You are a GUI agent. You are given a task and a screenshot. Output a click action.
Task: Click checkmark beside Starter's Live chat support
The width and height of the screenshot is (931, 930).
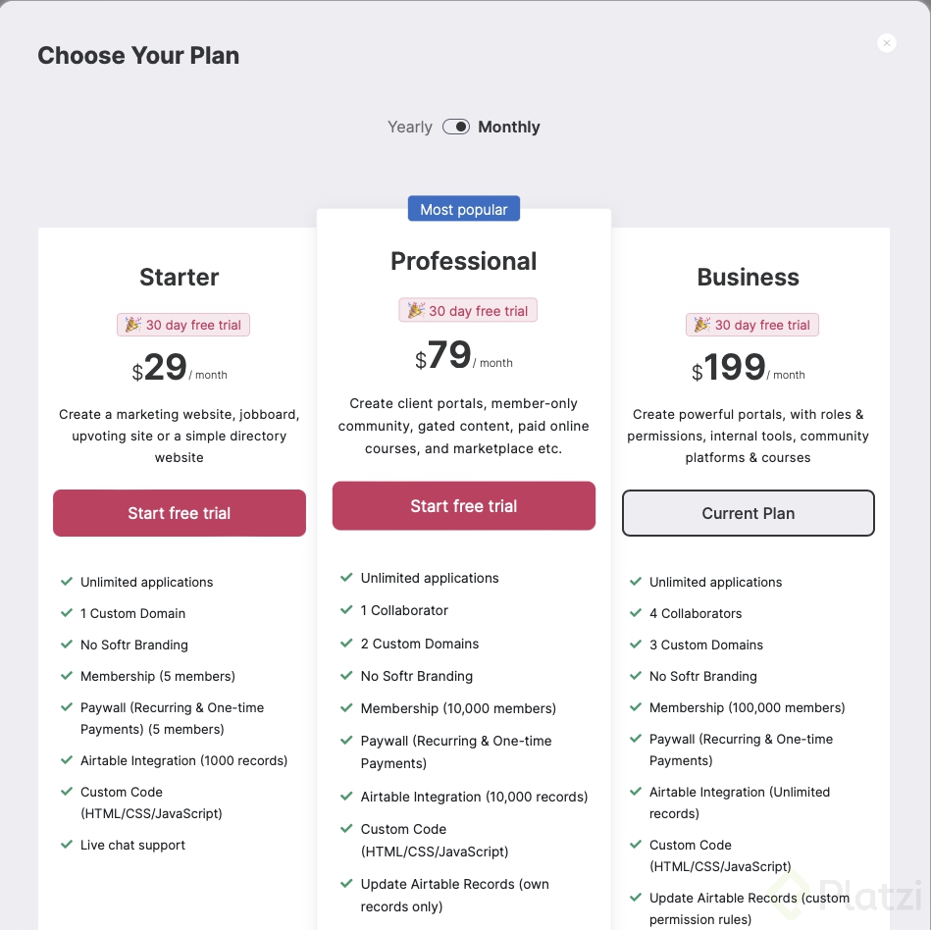[67, 845]
